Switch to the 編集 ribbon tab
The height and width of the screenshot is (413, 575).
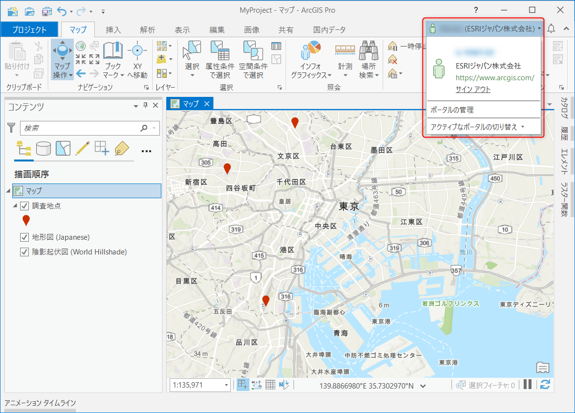[x=217, y=30]
